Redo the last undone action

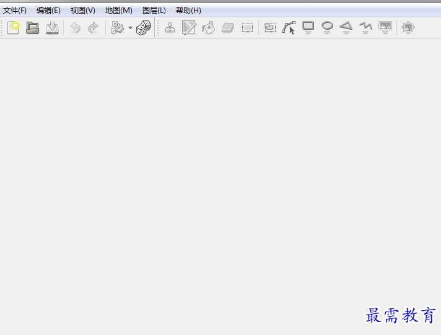(x=93, y=28)
